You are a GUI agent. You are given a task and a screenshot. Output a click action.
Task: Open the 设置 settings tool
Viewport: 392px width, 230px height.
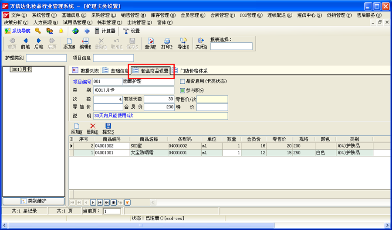tap(132, 31)
